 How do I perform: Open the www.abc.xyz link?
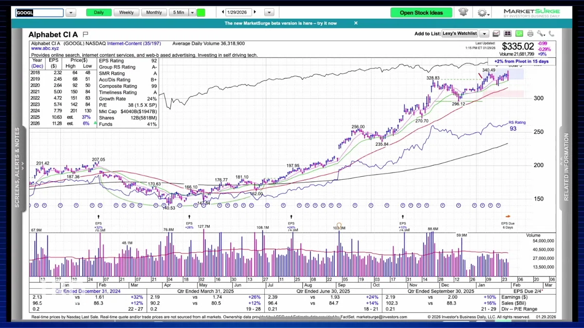46,49
